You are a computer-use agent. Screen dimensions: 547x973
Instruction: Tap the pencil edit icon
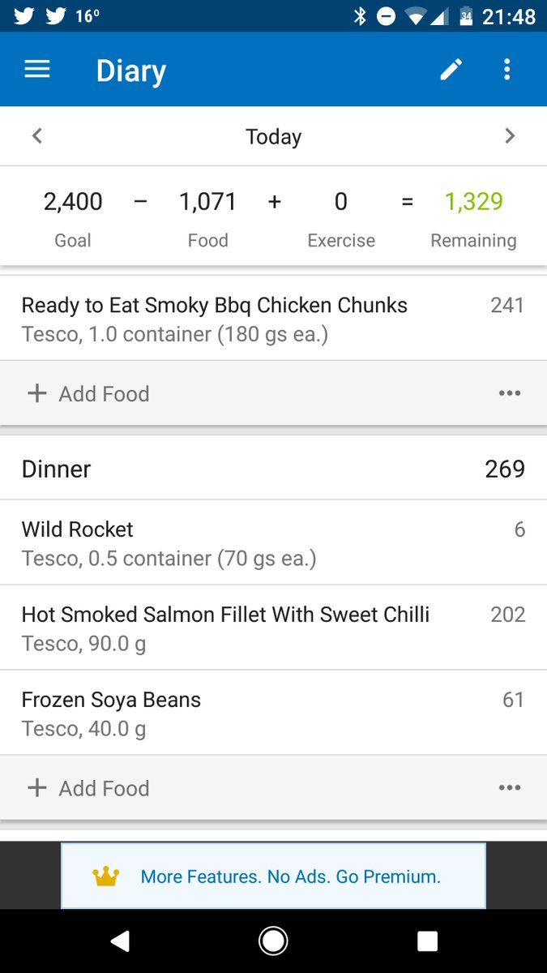451,70
